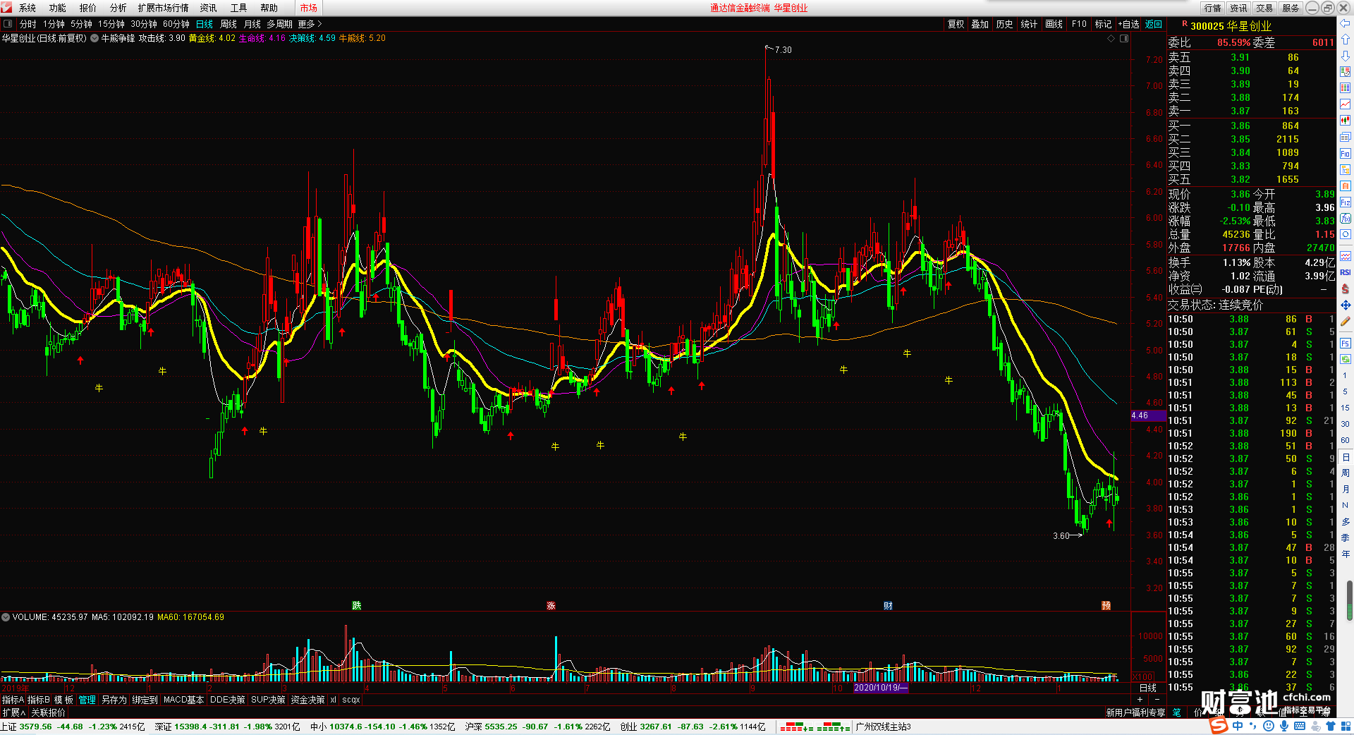Toggle the 复权 price adjustment button

956,24
